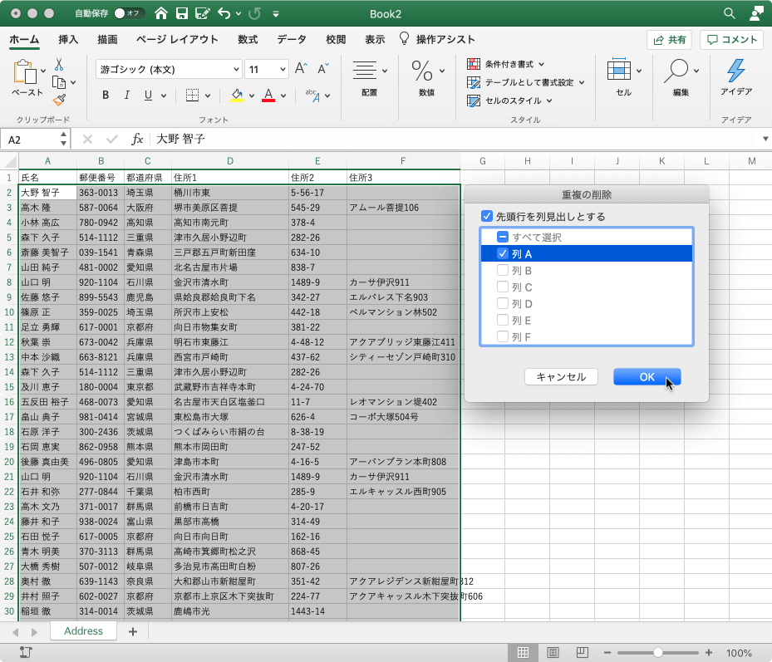Expand the font color dropdown arrow
The height and width of the screenshot is (662, 772).
pyautogui.click(x=283, y=96)
